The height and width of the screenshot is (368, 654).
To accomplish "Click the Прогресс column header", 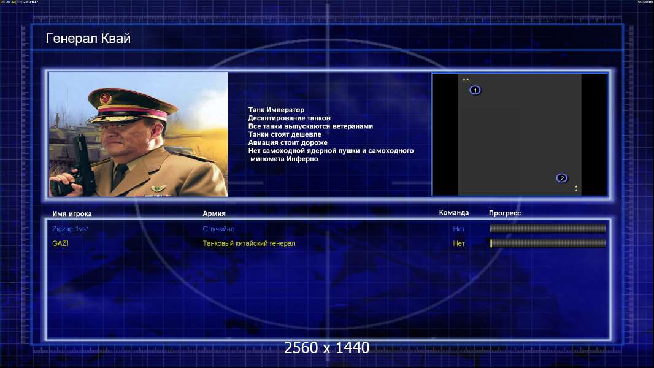I will pos(505,213).
